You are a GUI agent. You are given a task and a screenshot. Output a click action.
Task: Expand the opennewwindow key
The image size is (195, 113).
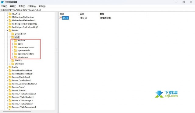pyautogui.click(x=12, y=54)
